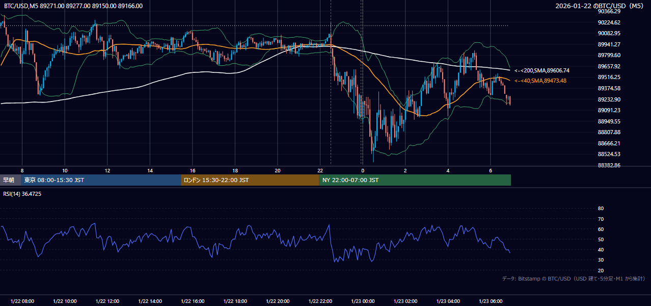651x306 pixels.
Task: Click the RSI axis level 60
Action: pyautogui.click(x=601, y=229)
